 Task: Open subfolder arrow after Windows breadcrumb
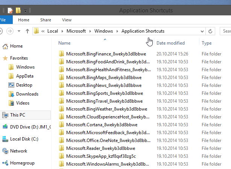pyautogui.click(x=117, y=31)
